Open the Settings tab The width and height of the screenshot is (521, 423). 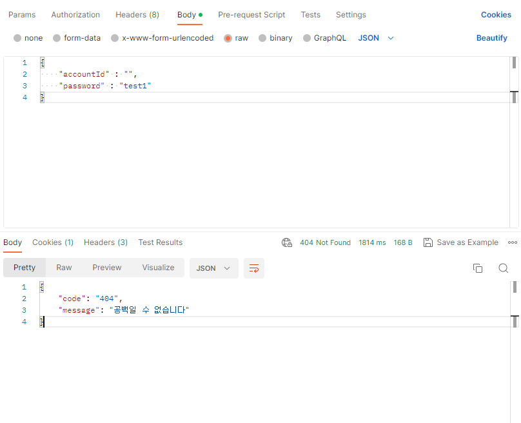[x=351, y=15]
